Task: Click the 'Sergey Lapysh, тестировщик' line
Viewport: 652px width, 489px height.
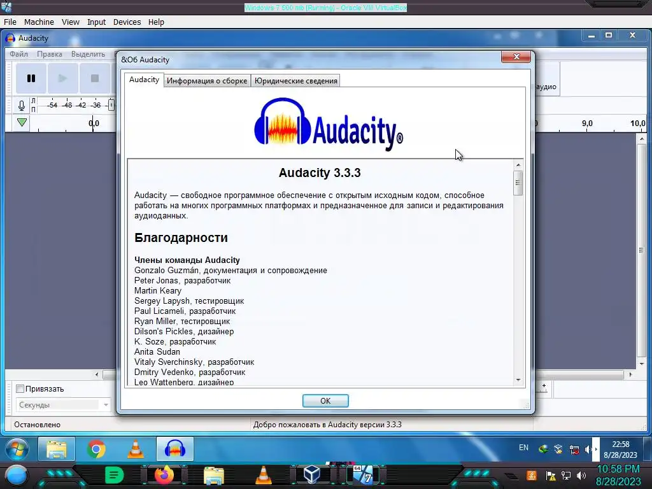Action: coord(189,301)
